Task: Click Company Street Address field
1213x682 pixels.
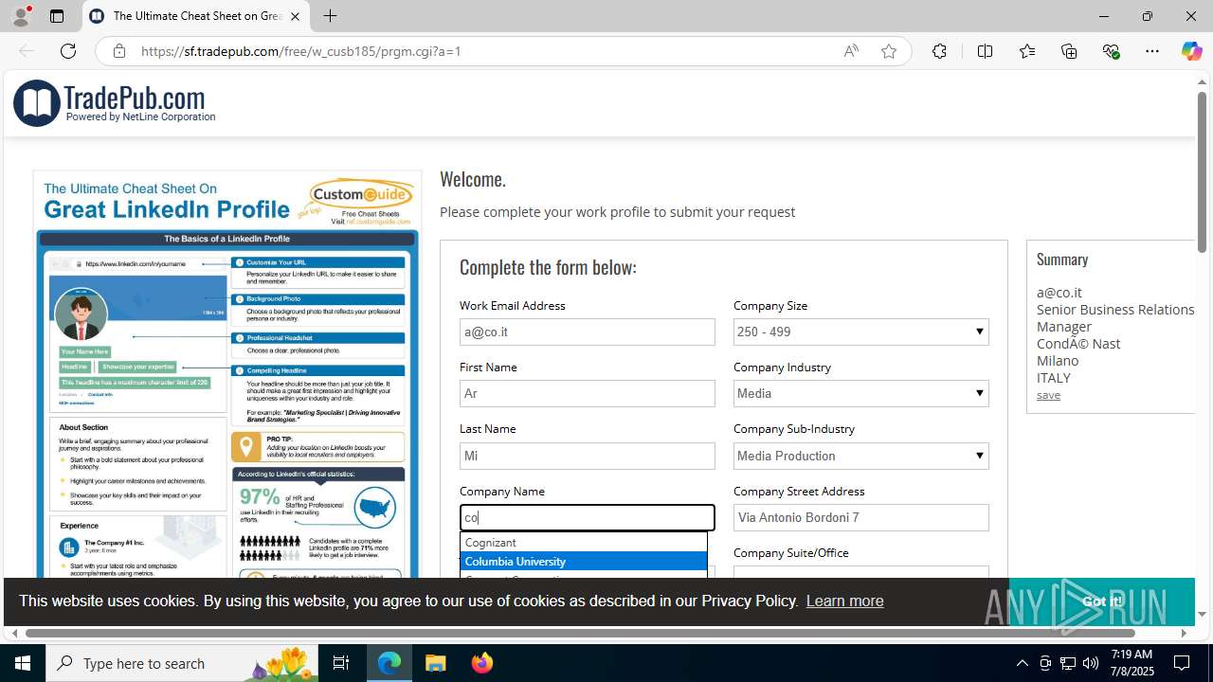Action: click(860, 517)
